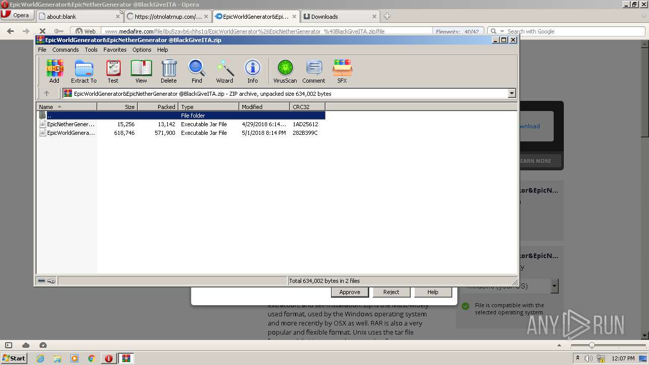Go up one folder level arrow

click(47, 93)
